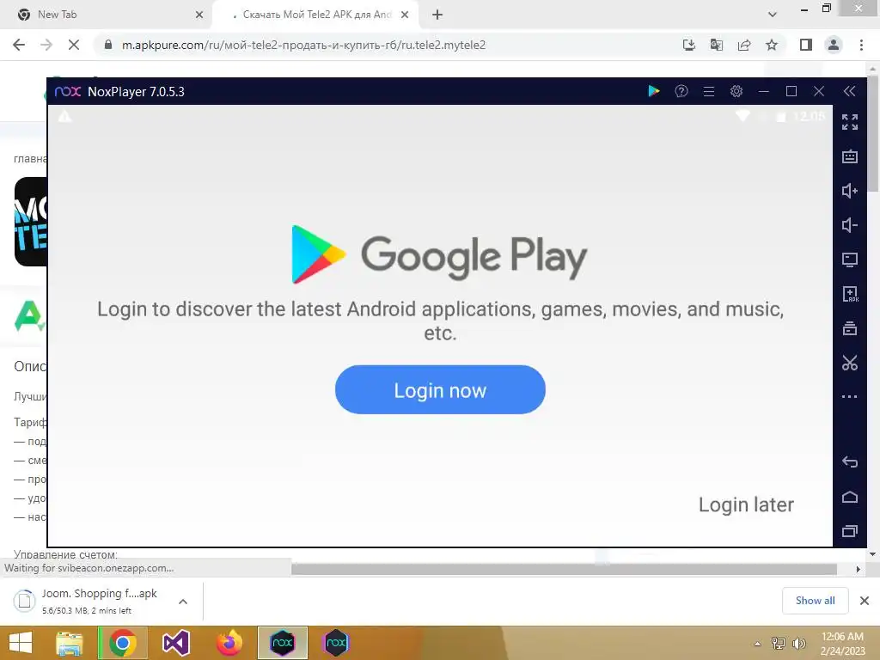Click Android back button in Nox sidebar
This screenshot has width=880, height=660.
click(850, 461)
